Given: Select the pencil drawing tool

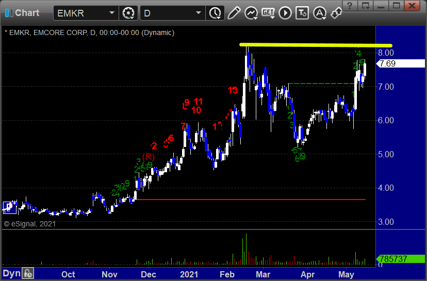Looking at the screenshot, I should tap(234, 13).
